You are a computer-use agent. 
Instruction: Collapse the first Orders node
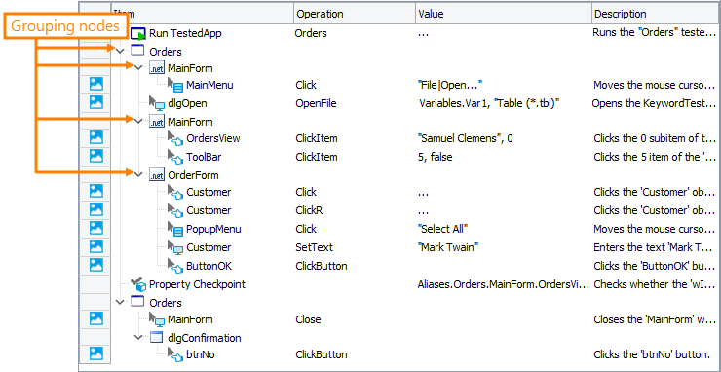120,51
